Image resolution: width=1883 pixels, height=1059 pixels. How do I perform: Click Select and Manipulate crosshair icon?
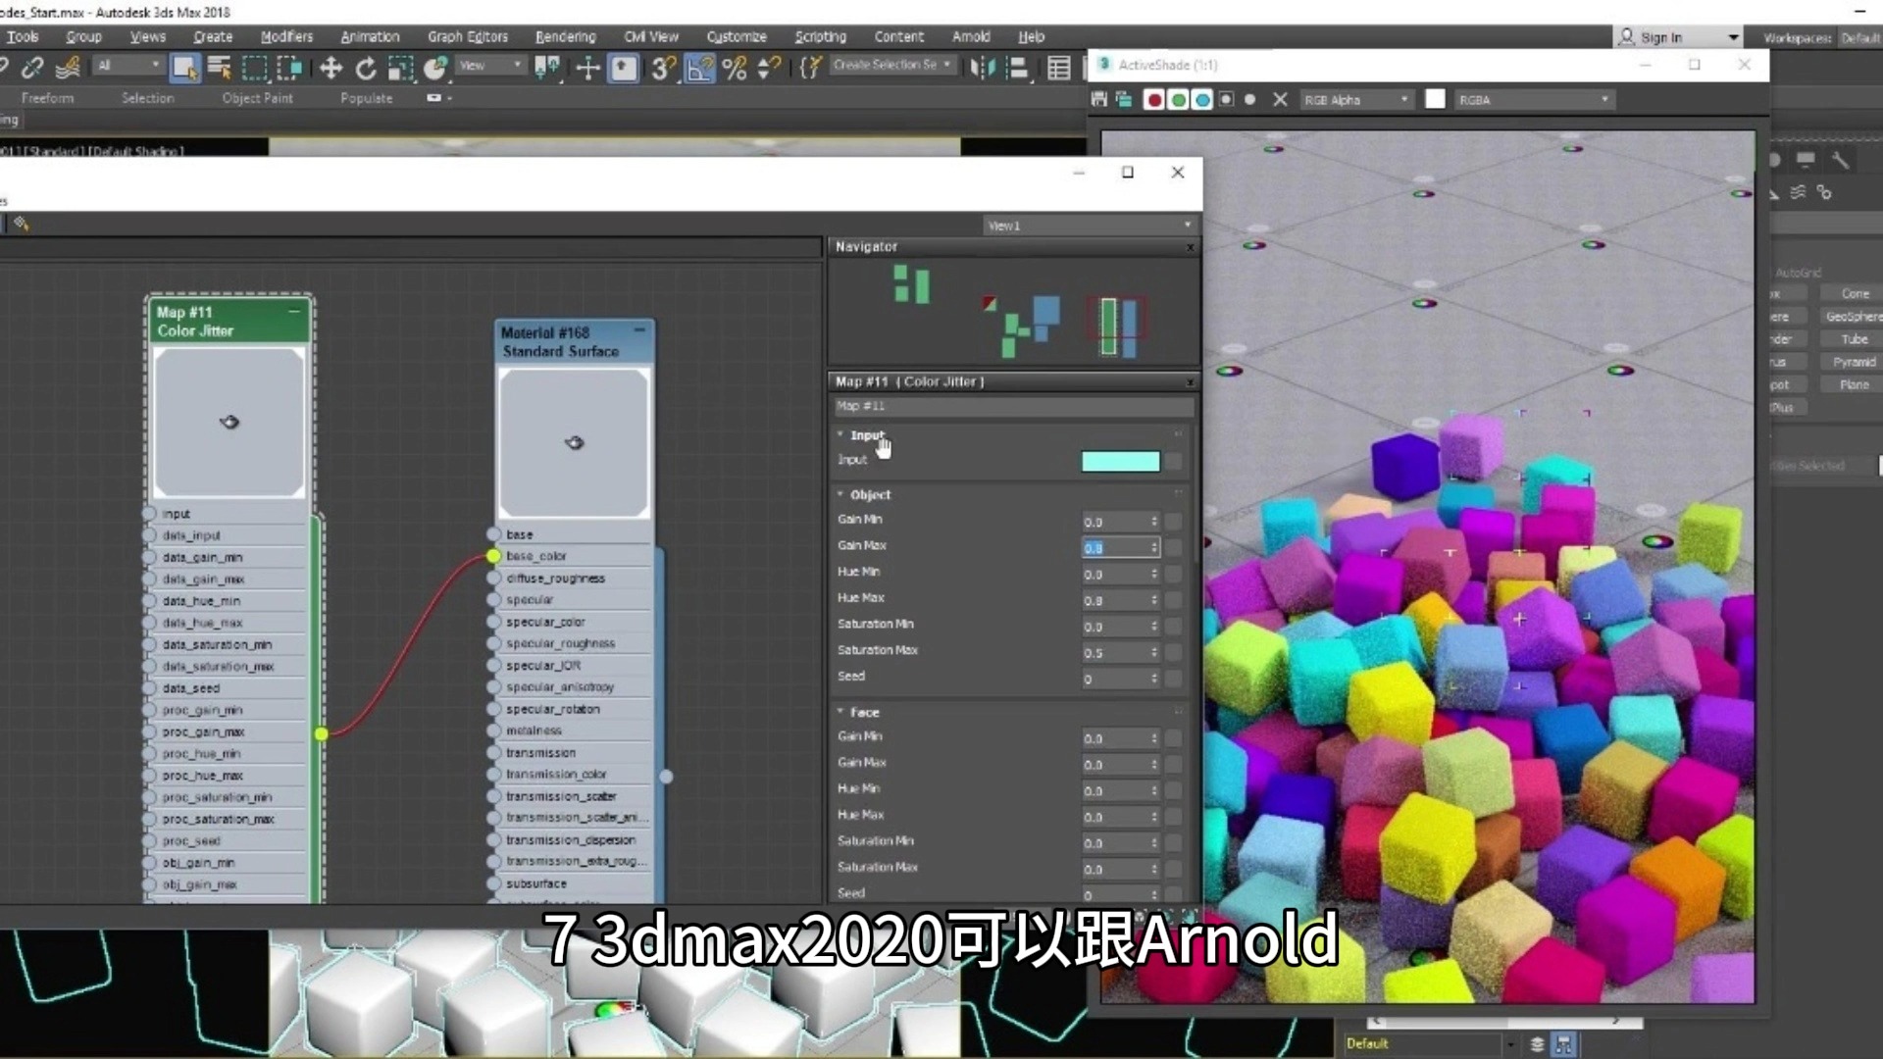pyautogui.click(x=587, y=68)
